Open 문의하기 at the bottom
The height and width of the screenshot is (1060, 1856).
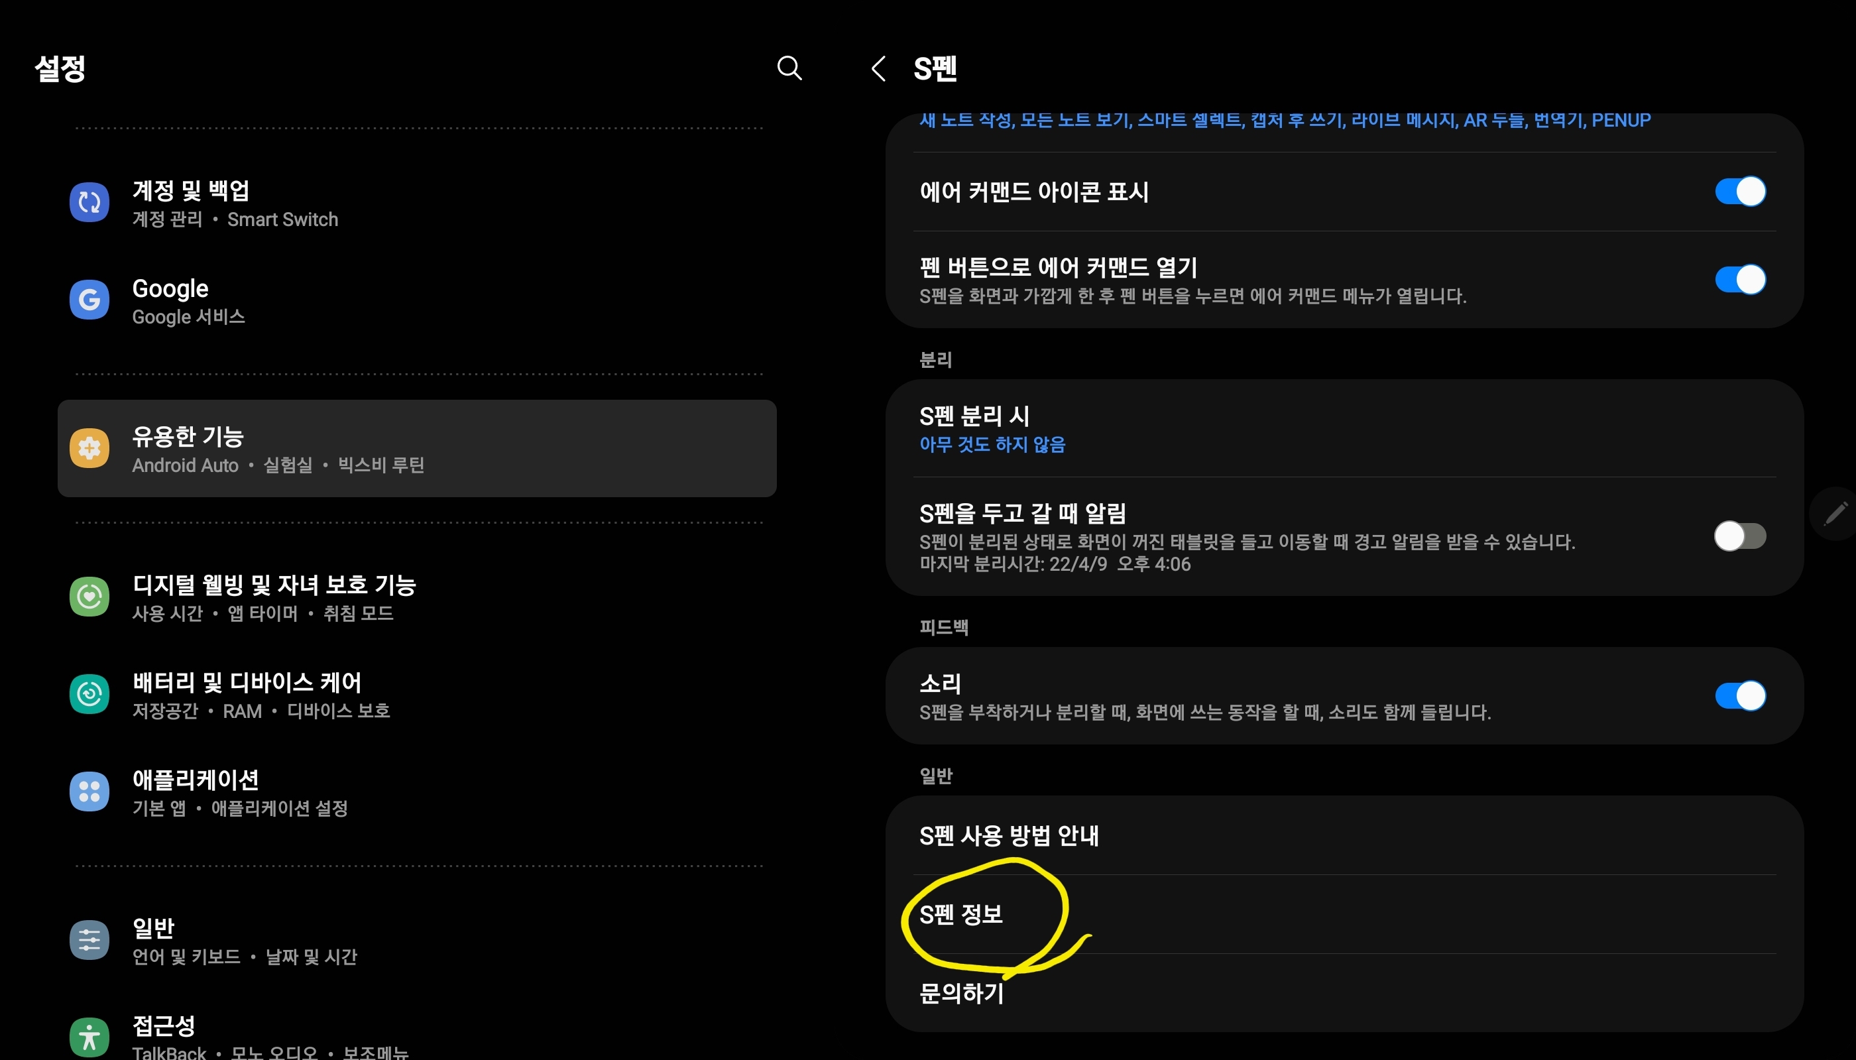(962, 992)
